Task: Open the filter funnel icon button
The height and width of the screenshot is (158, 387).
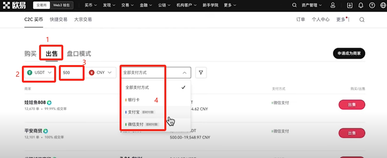Action: pyautogui.click(x=201, y=73)
